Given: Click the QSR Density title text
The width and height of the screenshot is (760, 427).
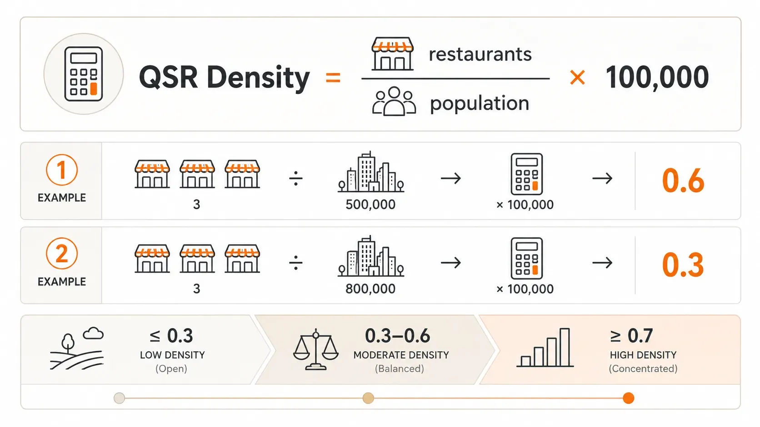Looking at the screenshot, I should [224, 78].
